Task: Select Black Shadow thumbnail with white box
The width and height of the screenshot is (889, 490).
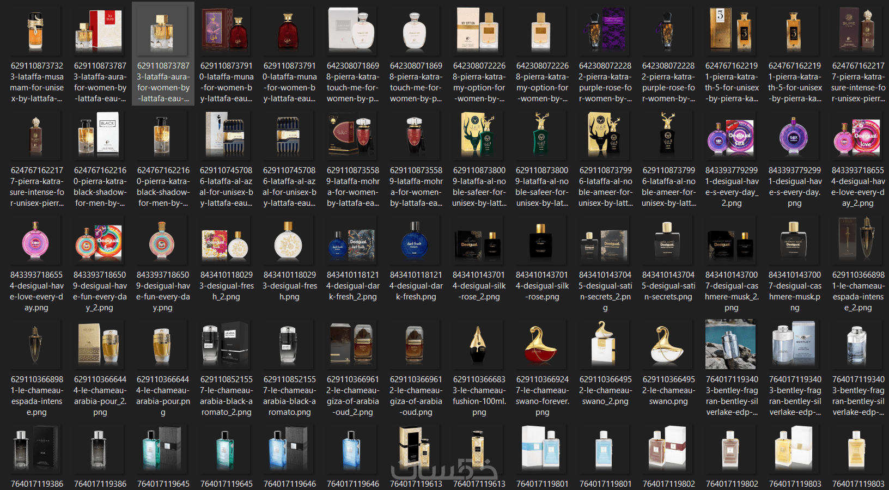Action: point(100,135)
